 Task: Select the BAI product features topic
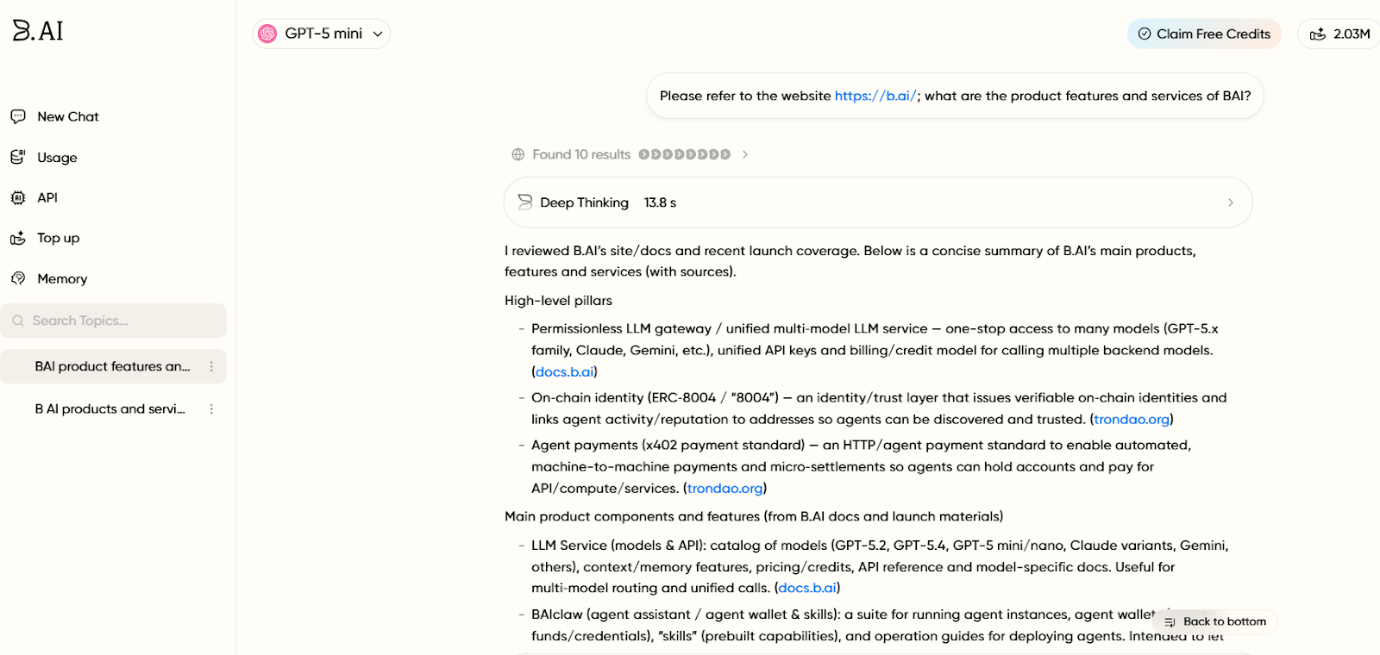112,366
